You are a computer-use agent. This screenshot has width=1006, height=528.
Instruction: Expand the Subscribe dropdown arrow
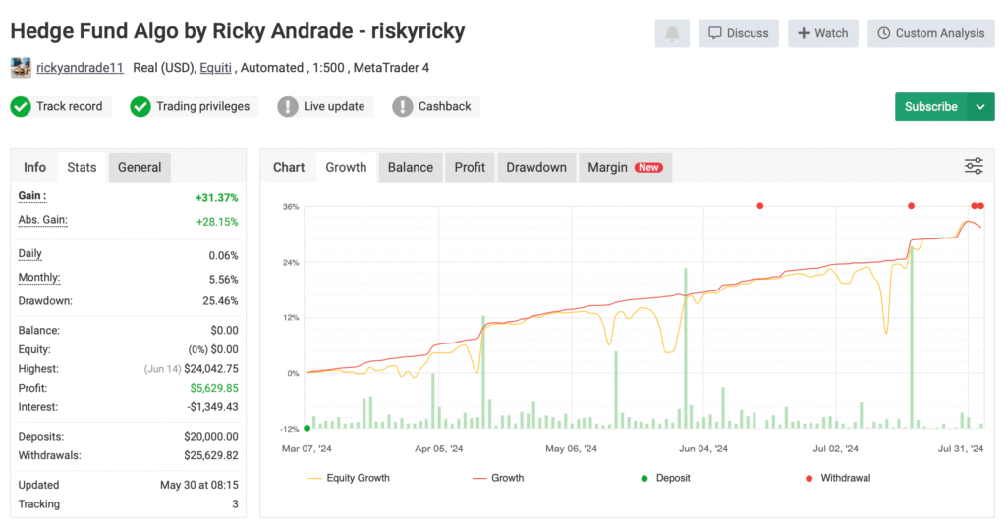(x=980, y=106)
